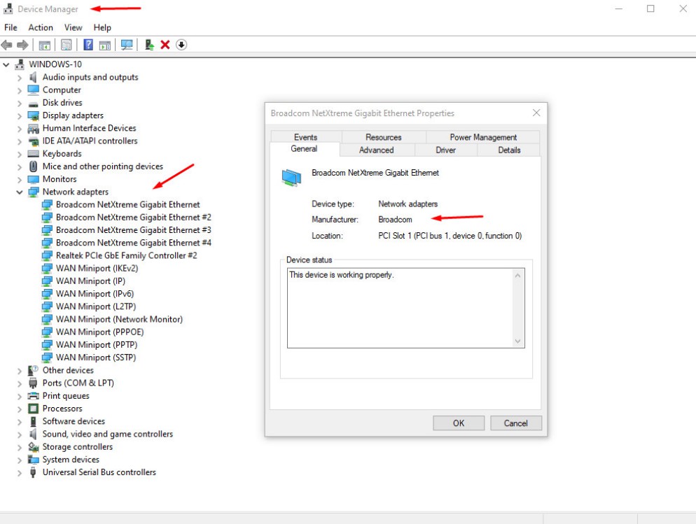The height and width of the screenshot is (524, 696).
Task: Click the Keyboards category icon
Action: coord(34,154)
